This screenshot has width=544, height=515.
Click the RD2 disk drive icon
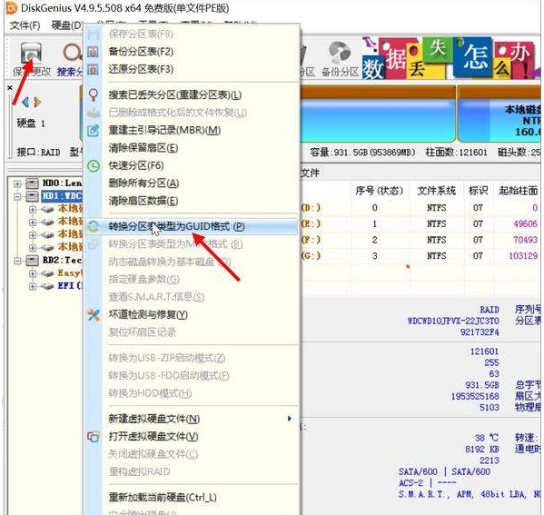[33, 260]
